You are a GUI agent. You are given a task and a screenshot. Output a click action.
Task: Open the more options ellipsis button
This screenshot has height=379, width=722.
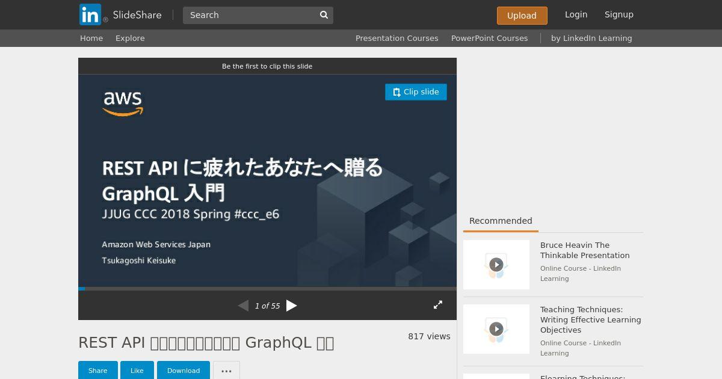coord(226,371)
